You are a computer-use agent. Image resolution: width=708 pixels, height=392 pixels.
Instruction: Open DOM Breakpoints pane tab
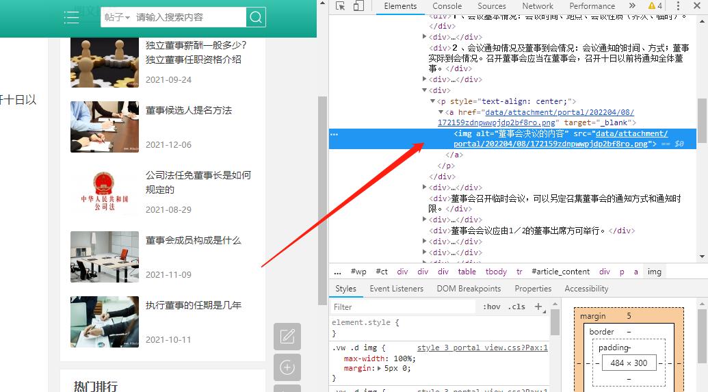click(469, 289)
